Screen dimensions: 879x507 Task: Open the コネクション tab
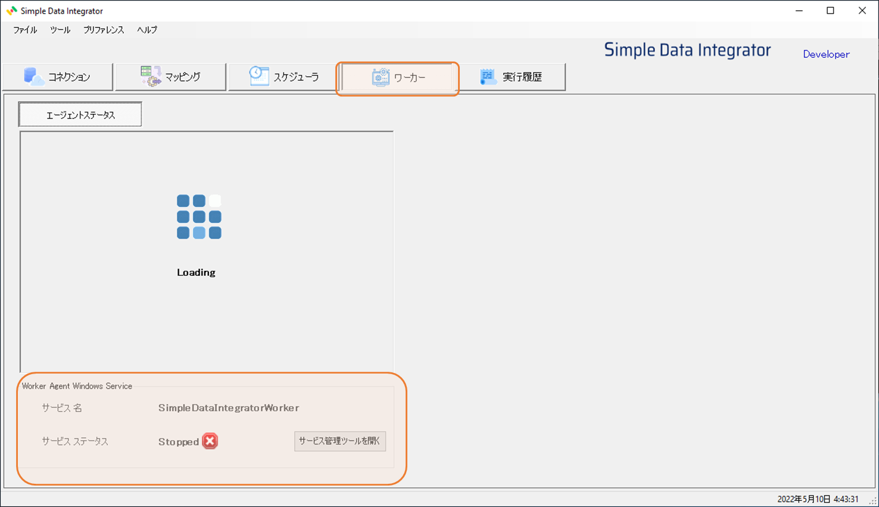pyautogui.click(x=58, y=77)
